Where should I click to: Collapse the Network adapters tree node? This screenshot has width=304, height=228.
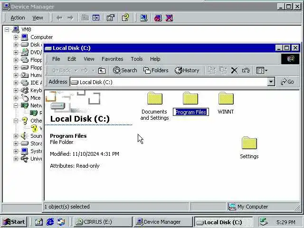(x=16, y=105)
